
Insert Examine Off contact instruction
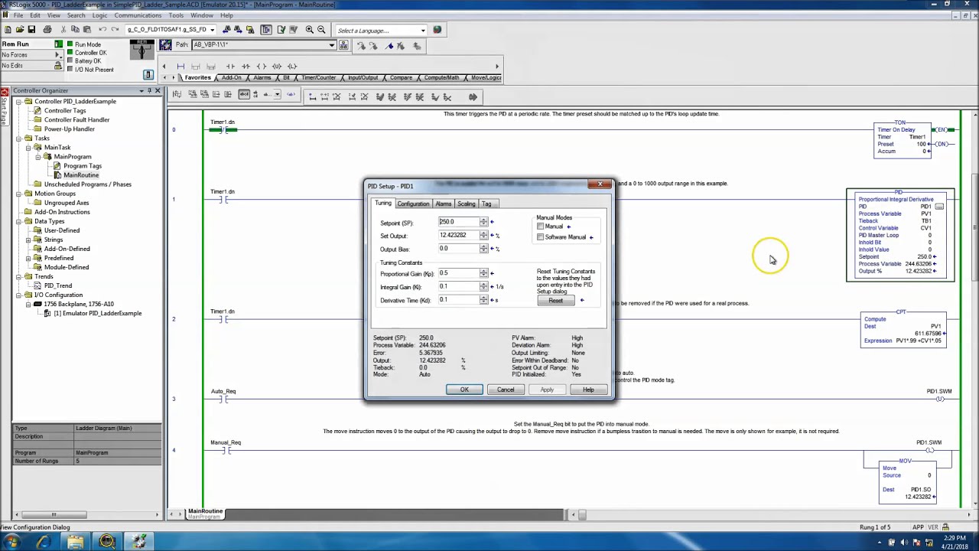(246, 67)
